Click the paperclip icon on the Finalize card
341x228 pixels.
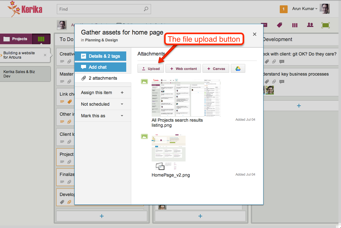(x=69, y=182)
